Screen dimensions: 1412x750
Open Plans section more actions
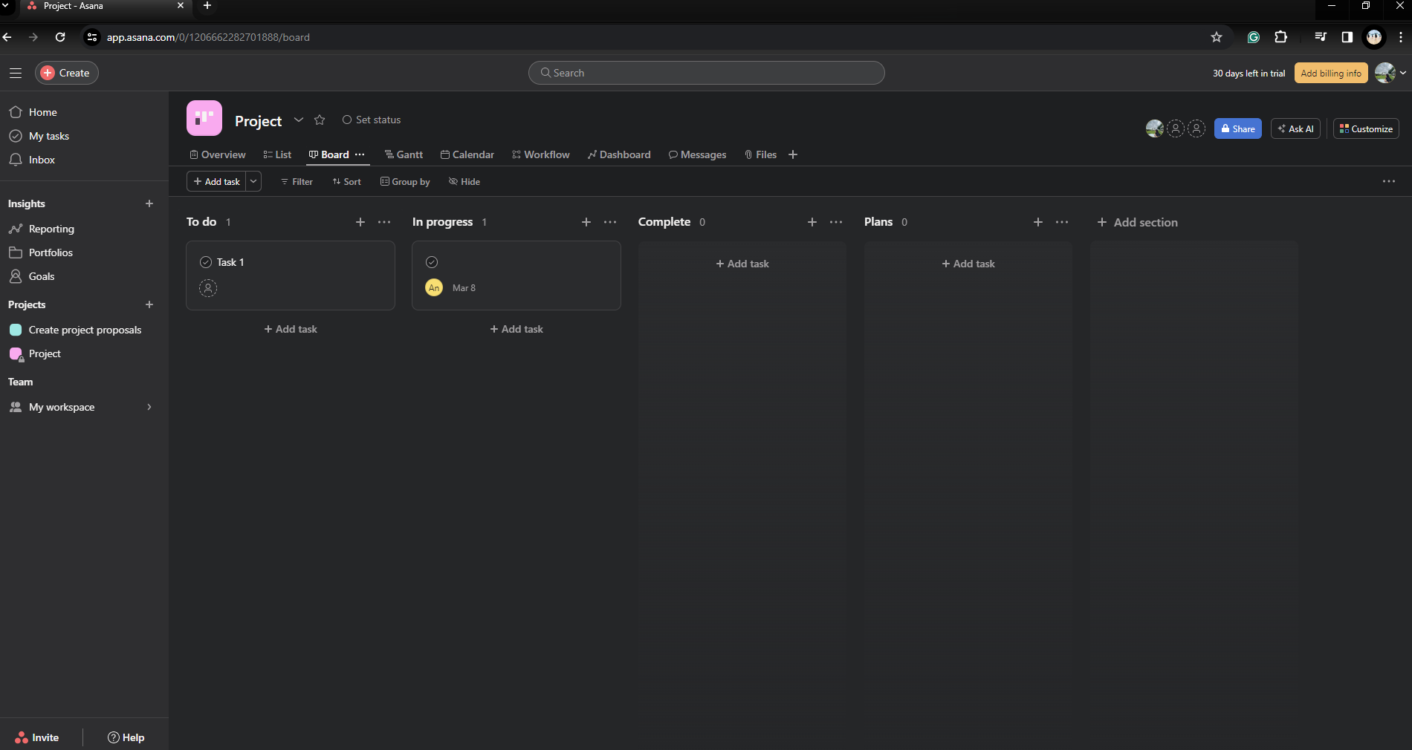click(1062, 222)
